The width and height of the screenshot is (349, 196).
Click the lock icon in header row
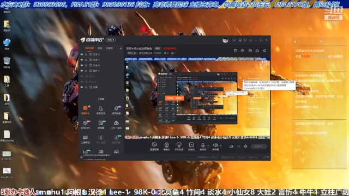(x=243, y=51)
